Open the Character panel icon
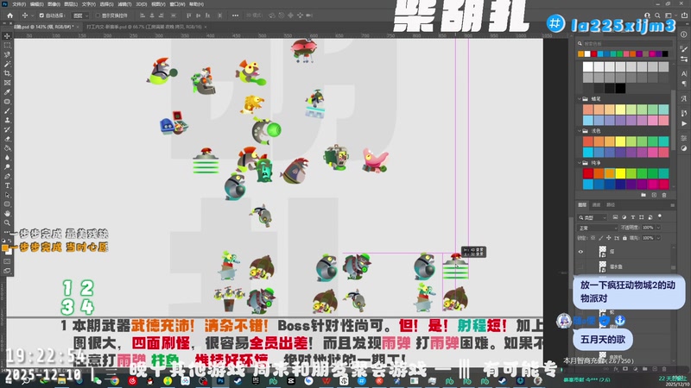The width and height of the screenshot is (691, 388). 684,73
